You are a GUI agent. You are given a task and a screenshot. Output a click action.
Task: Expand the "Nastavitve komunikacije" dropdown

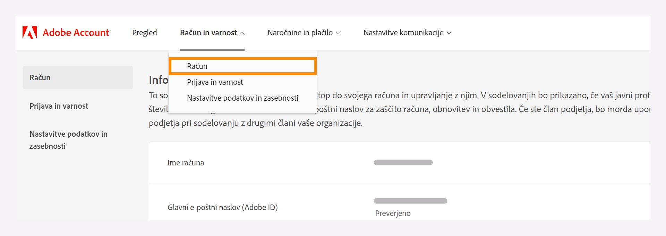click(x=407, y=32)
